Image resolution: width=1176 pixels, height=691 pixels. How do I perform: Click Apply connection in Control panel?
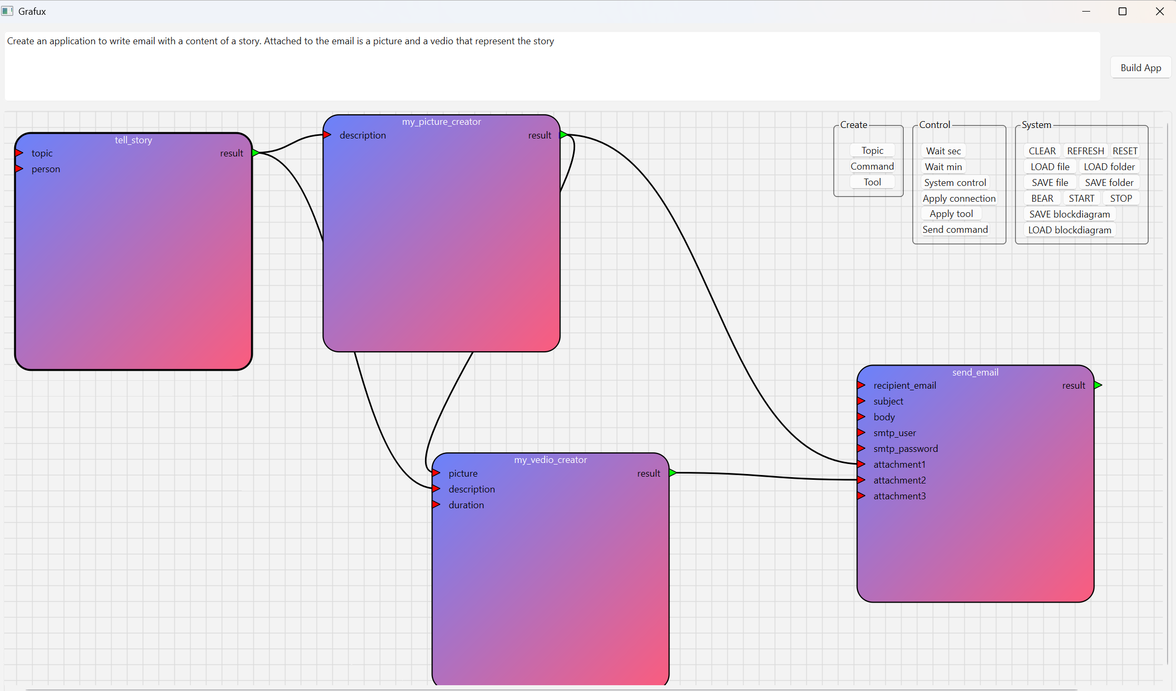[x=959, y=199]
